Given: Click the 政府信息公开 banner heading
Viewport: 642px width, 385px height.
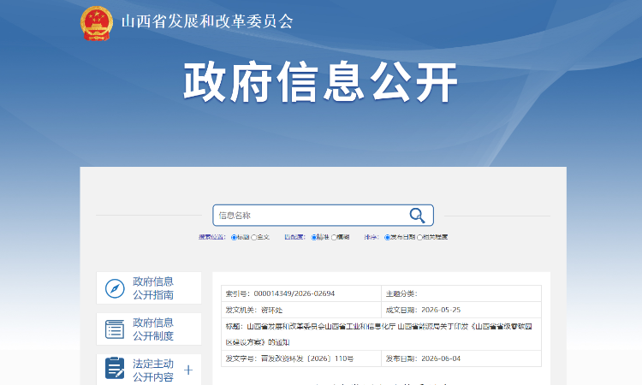Looking at the screenshot, I should click(321, 82).
